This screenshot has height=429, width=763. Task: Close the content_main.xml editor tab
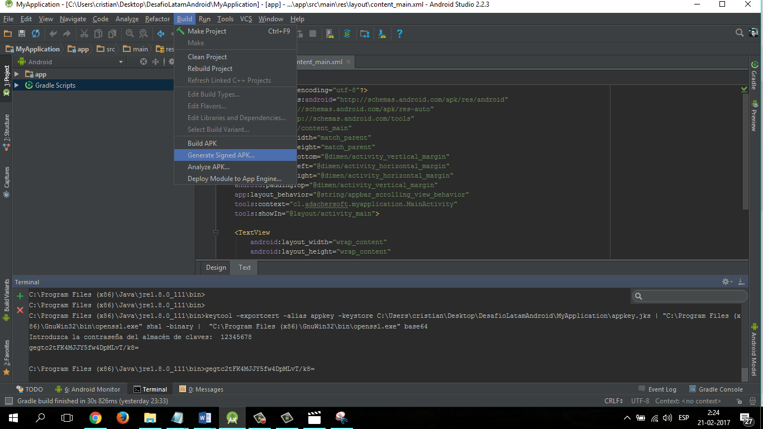349,62
